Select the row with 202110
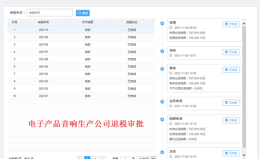 81,30
